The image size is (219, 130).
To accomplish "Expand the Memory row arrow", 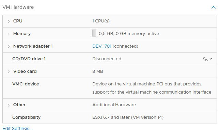I will 9,34.
